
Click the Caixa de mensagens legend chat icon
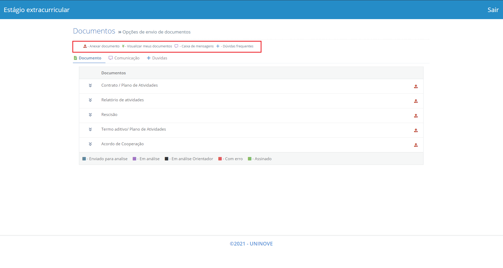176,46
